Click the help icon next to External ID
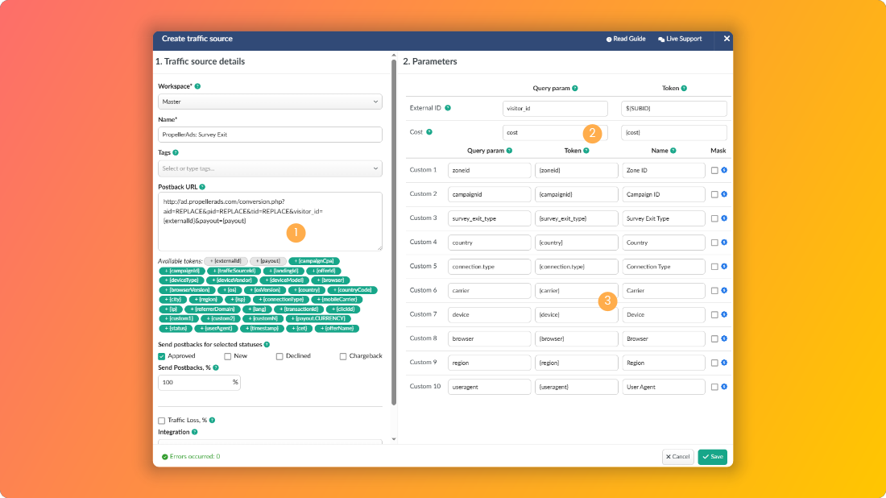The height and width of the screenshot is (498, 886). coord(448,108)
